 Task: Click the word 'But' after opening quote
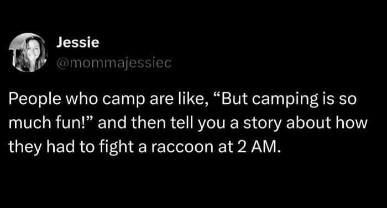pyautogui.click(x=235, y=99)
